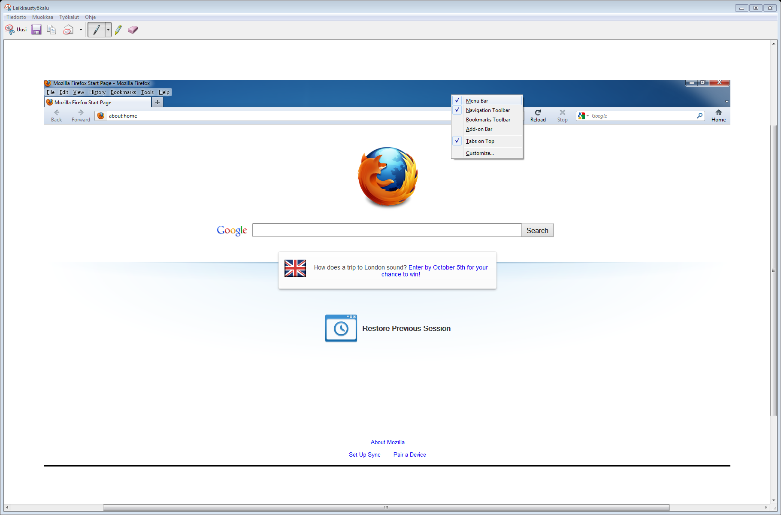Click the Snipping Tool vertical scrollbar thumb
The height and width of the screenshot is (515, 781).
point(773,270)
